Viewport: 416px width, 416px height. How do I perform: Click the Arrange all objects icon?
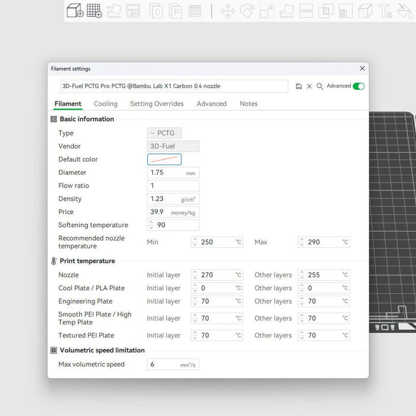coord(133,11)
